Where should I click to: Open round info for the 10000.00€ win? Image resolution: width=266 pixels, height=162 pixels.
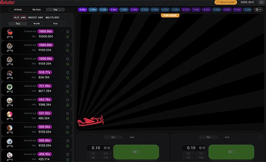67,32
